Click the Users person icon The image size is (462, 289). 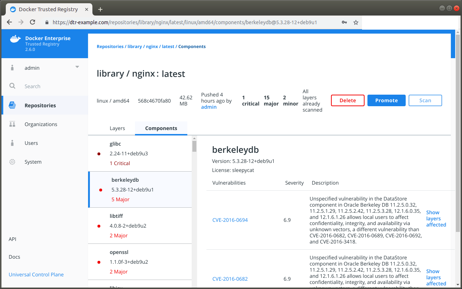[12, 143]
